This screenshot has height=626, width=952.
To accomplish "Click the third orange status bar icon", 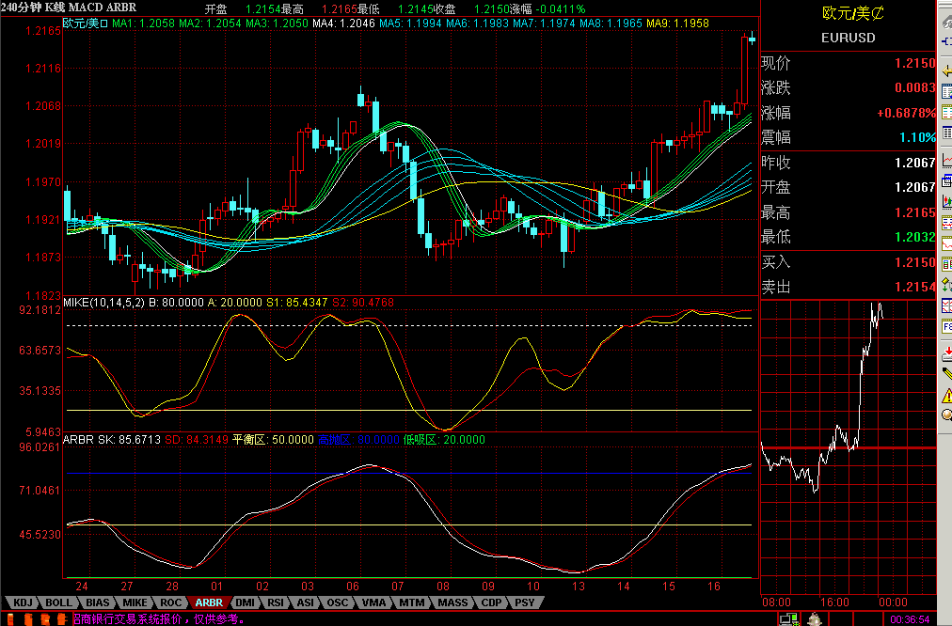I will [x=45, y=619].
